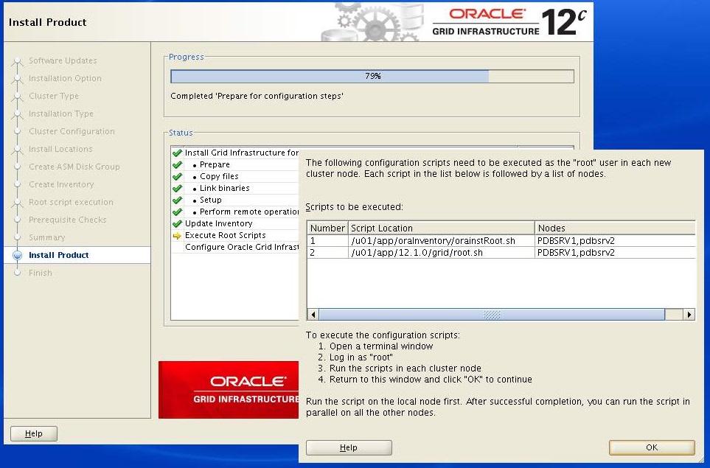Viewport: 710px width, 468px height.
Task: Click the Script Location column header
Action: click(x=442, y=228)
